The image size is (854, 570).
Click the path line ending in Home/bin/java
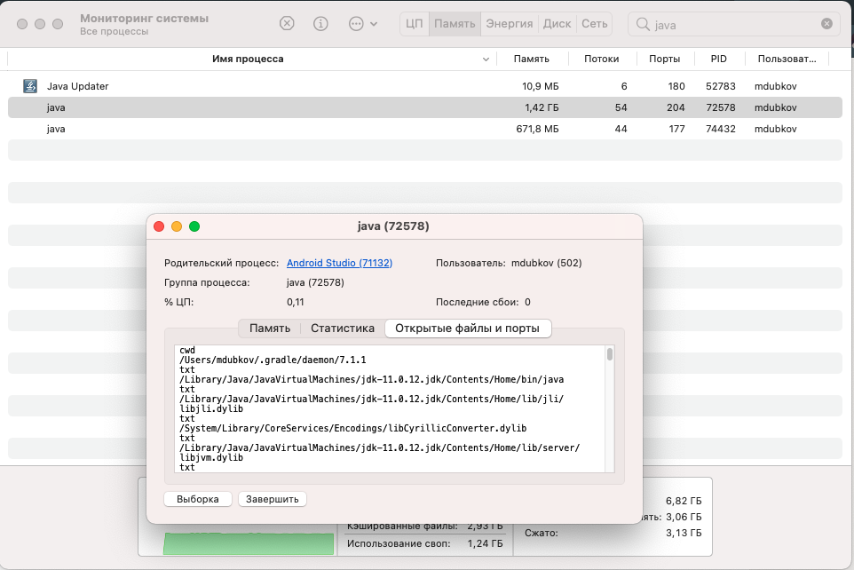click(371, 379)
